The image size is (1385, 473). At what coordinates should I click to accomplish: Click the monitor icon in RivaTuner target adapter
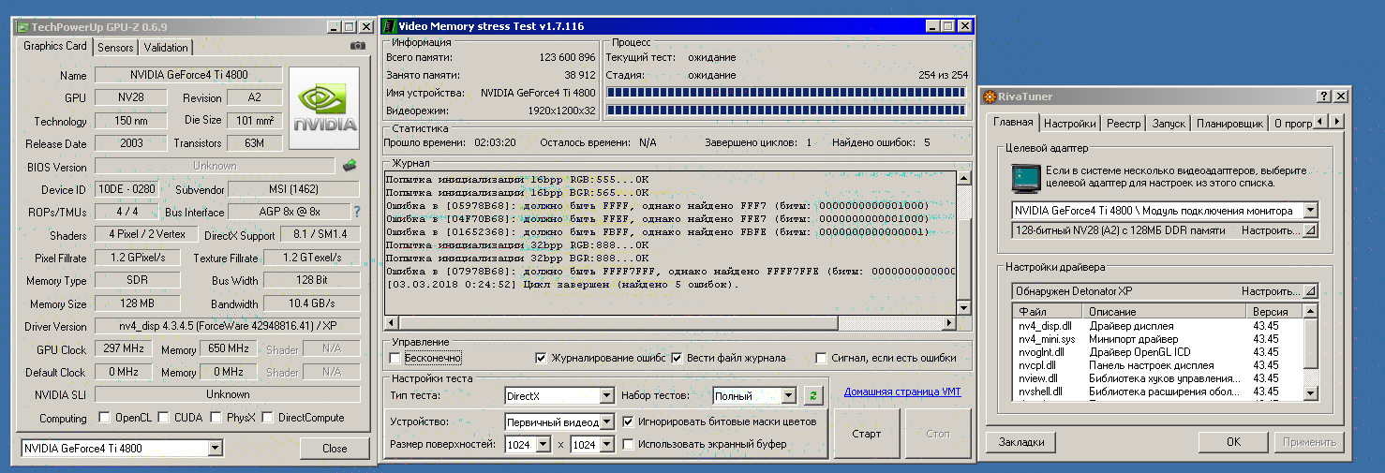click(x=1025, y=177)
